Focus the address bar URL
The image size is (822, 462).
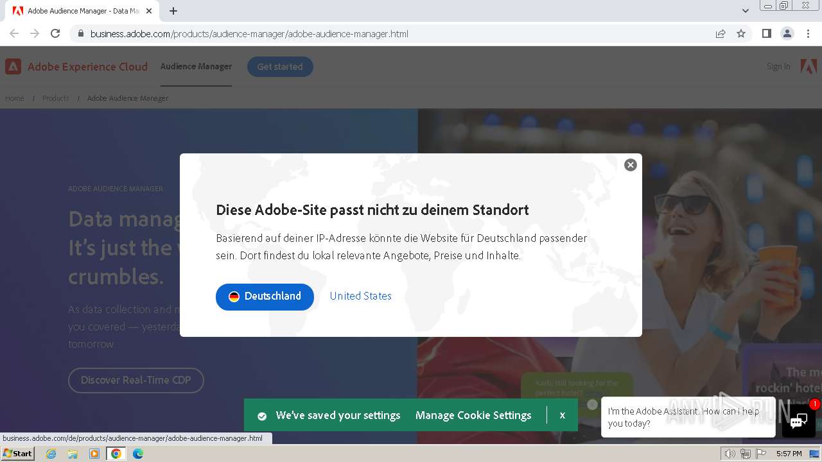click(249, 34)
